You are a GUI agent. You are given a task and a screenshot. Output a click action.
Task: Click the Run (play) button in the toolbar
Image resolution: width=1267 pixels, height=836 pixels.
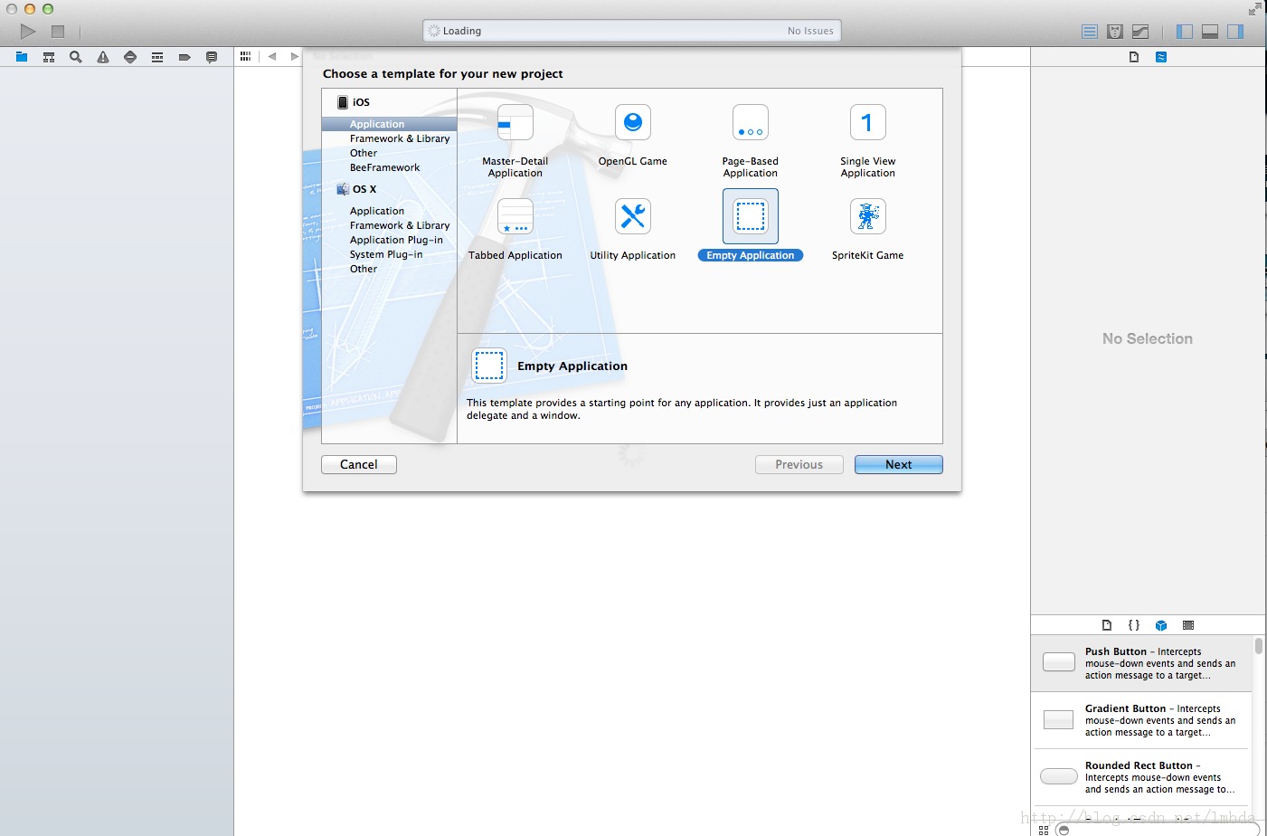pos(28,32)
